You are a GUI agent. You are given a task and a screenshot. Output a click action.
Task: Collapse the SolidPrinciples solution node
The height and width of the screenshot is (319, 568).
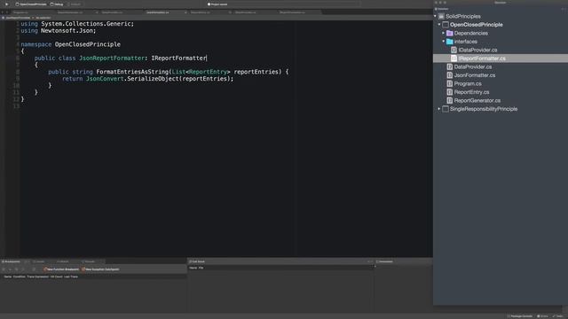coord(435,16)
